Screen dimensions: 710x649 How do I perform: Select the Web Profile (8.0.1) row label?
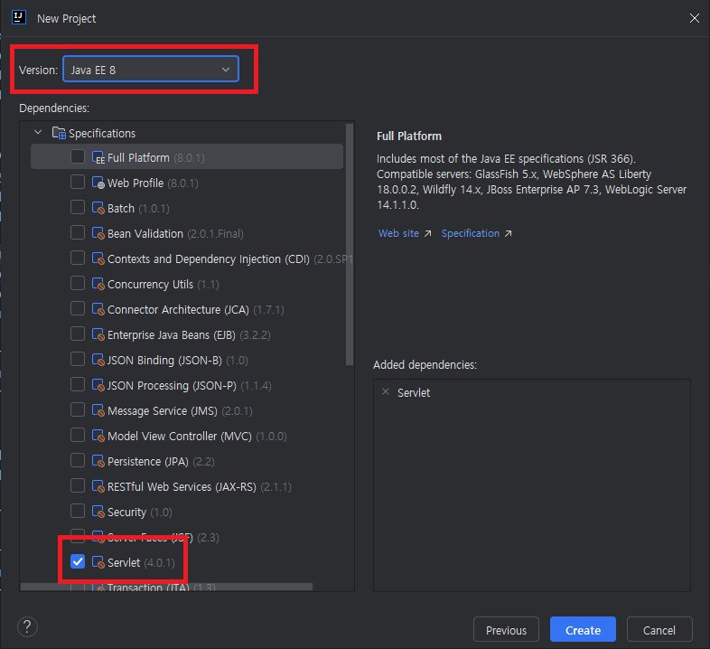pyautogui.click(x=153, y=183)
